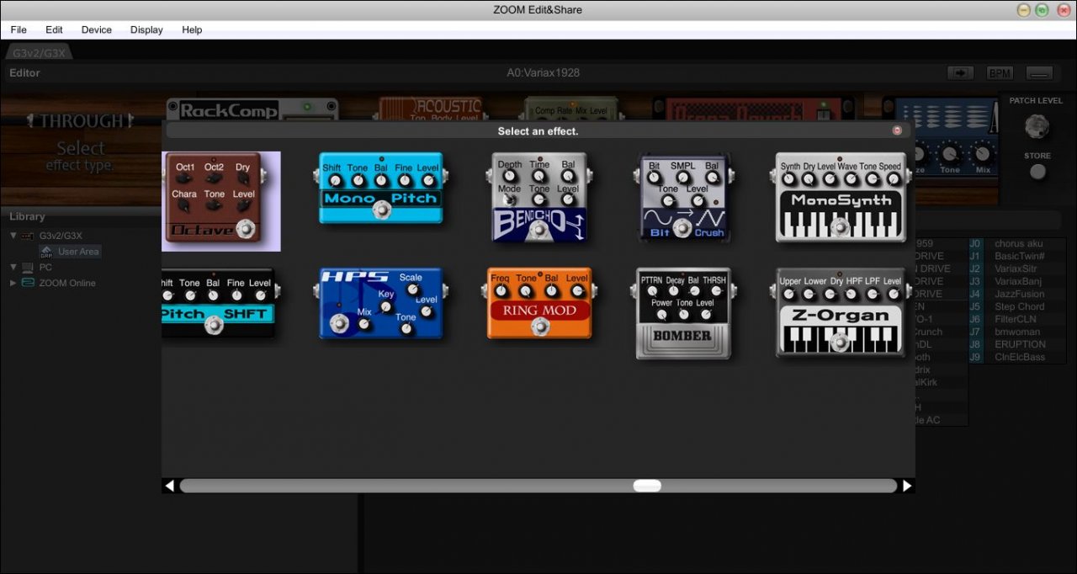This screenshot has width=1077, height=574.
Task: Select patch J9 ClnElcBass
Action: pos(1016,357)
